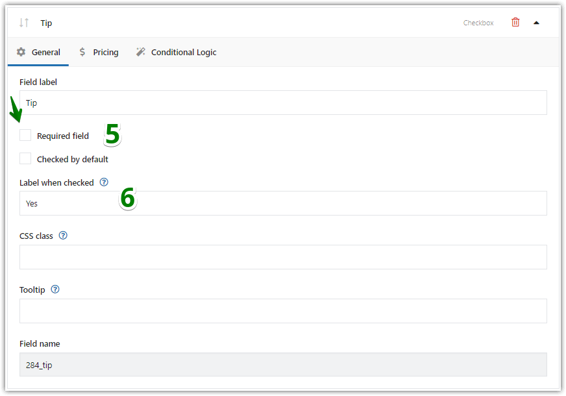
Task: Open help icon next to CSS class
Action: point(63,236)
